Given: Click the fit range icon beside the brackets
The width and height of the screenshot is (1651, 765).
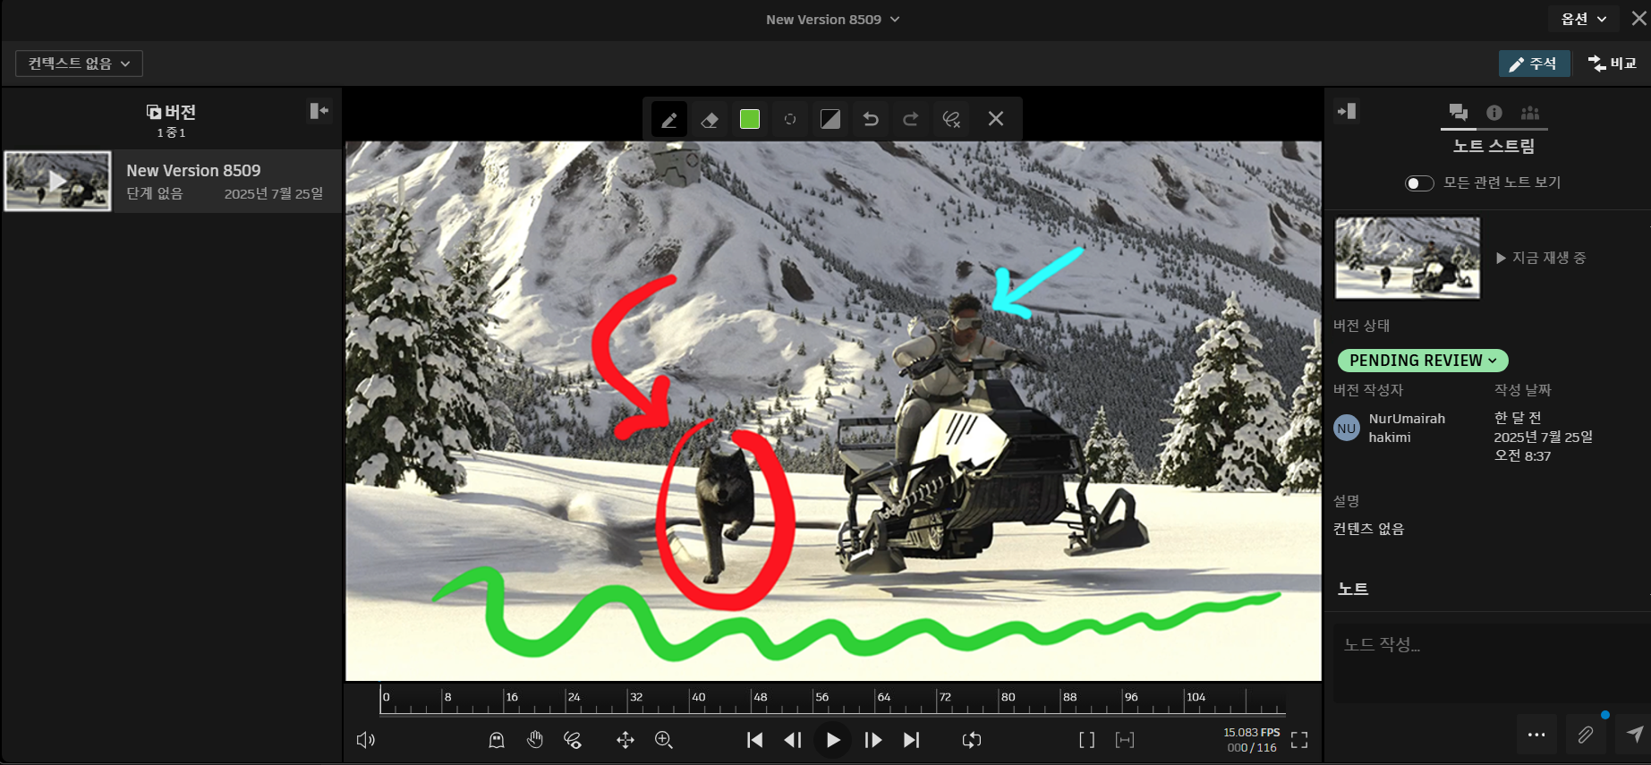Looking at the screenshot, I should tap(1125, 740).
